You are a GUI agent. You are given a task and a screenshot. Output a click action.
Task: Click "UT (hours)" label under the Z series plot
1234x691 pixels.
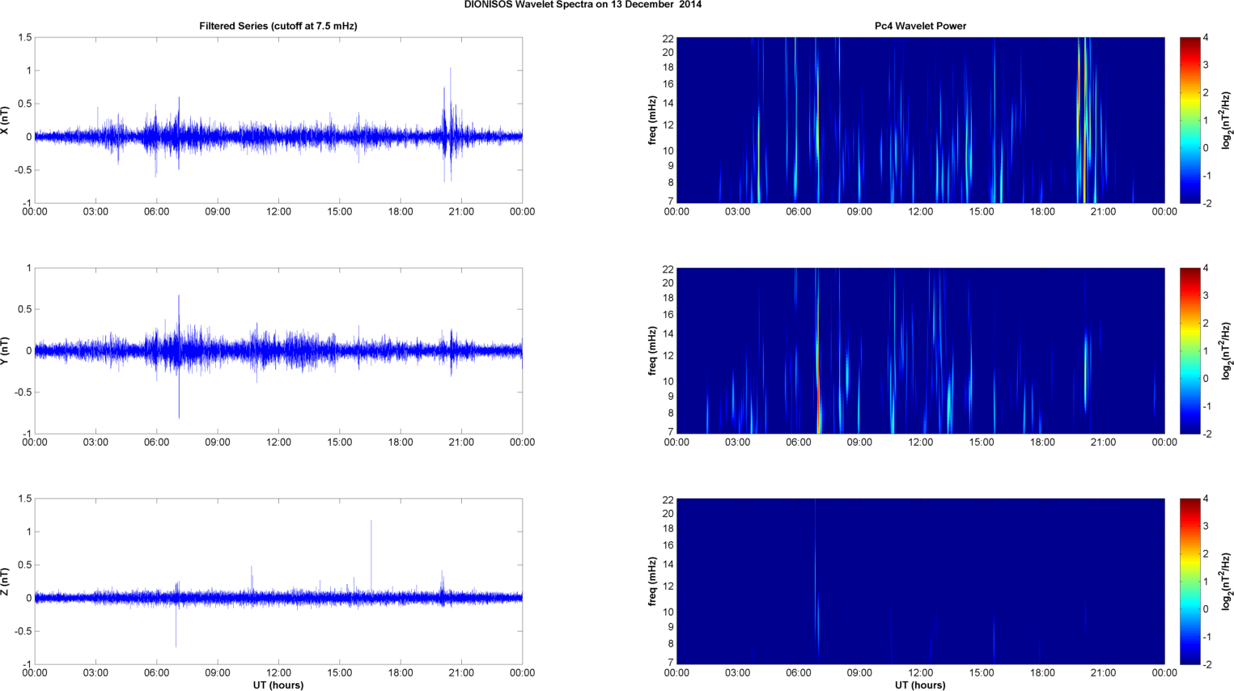(x=278, y=685)
